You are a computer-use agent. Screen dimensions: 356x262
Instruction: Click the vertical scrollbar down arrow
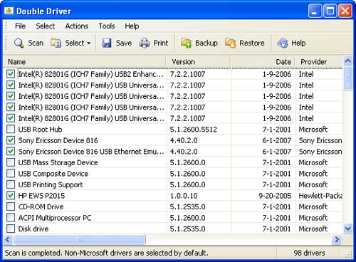347,229
